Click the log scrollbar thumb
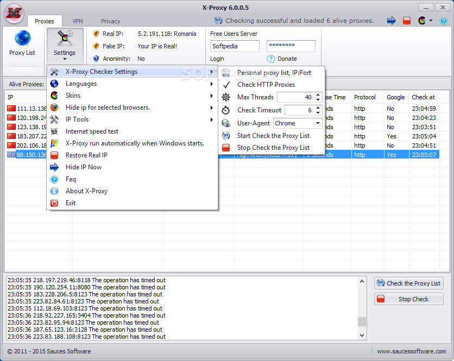This screenshot has height=361, width=454. point(362,321)
